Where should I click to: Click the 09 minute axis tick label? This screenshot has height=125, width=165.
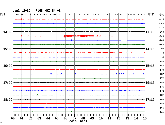pyautogui.click(x=92, y=118)
